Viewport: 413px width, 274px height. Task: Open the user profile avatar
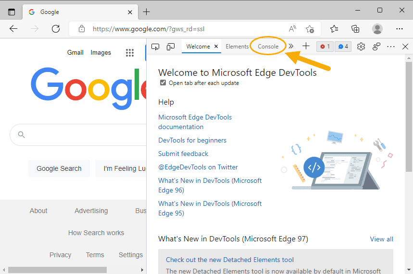tap(377, 29)
